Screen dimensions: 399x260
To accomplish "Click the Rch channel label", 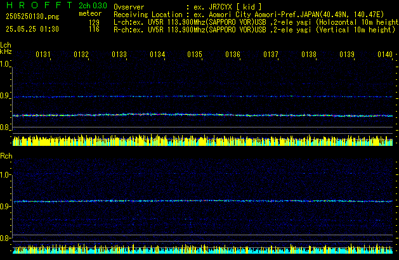I will click(x=6, y=156).
